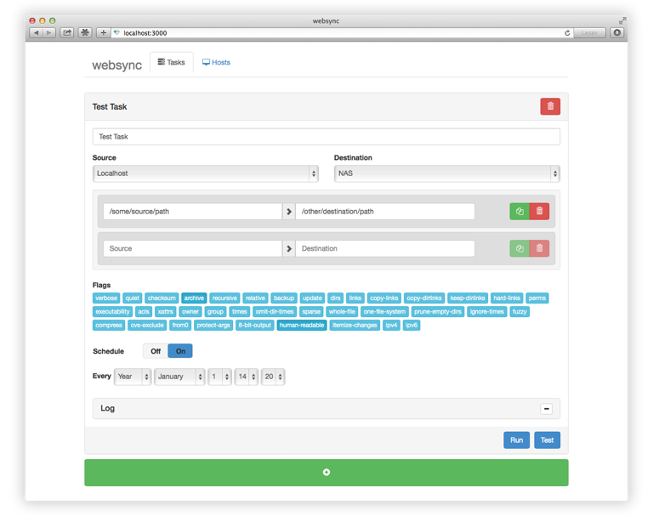The height and width of the screenshot is (516, 653).
Task: Click the localhost:3000 address bar
Action: pos(338,33)
